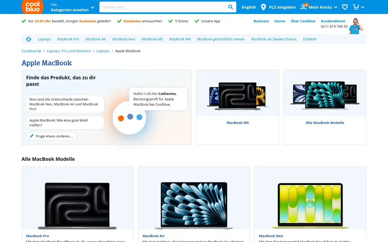
Task: Switch language to English
Action: (249, 7)
